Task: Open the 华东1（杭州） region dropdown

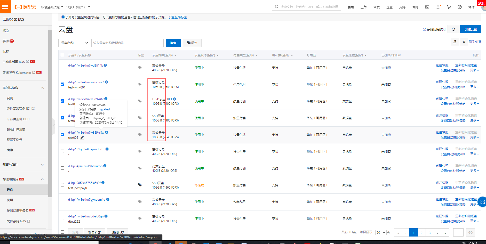Action: (x=78, y=7)
